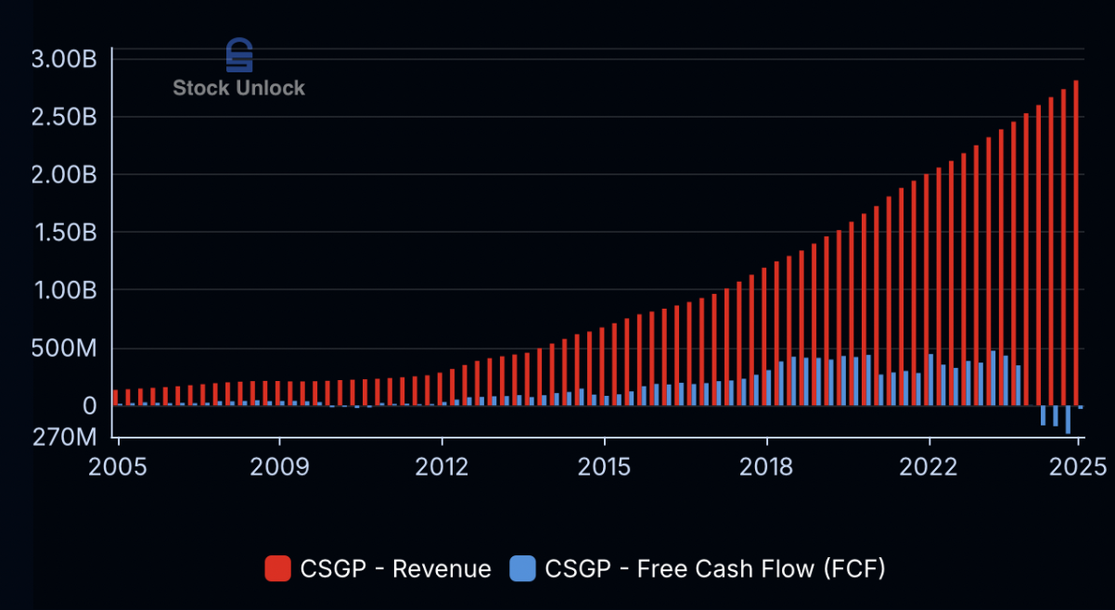Click the blue Free Cash Flow legend swatch
This screenshot has height=610, width=1115.
pos(523,568)
